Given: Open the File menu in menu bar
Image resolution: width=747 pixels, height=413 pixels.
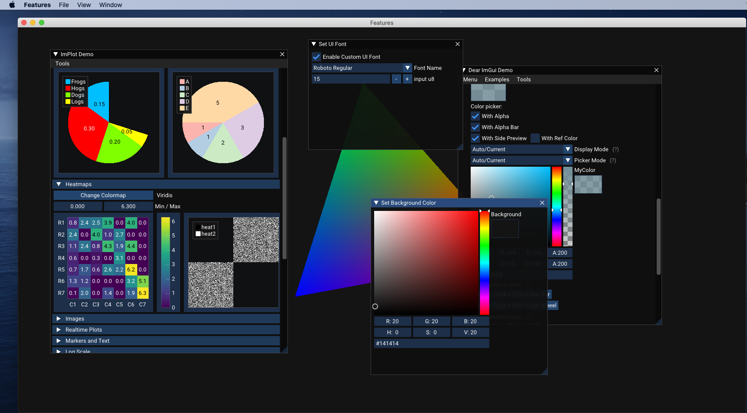Looking at the screenshot, I should click(64, 5).
